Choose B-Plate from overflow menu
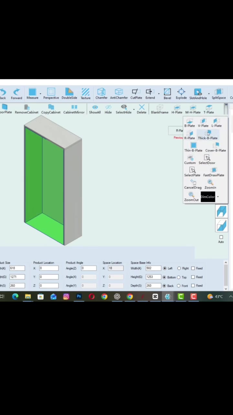Viewport: 233px width, 415px height. [190, 123]
